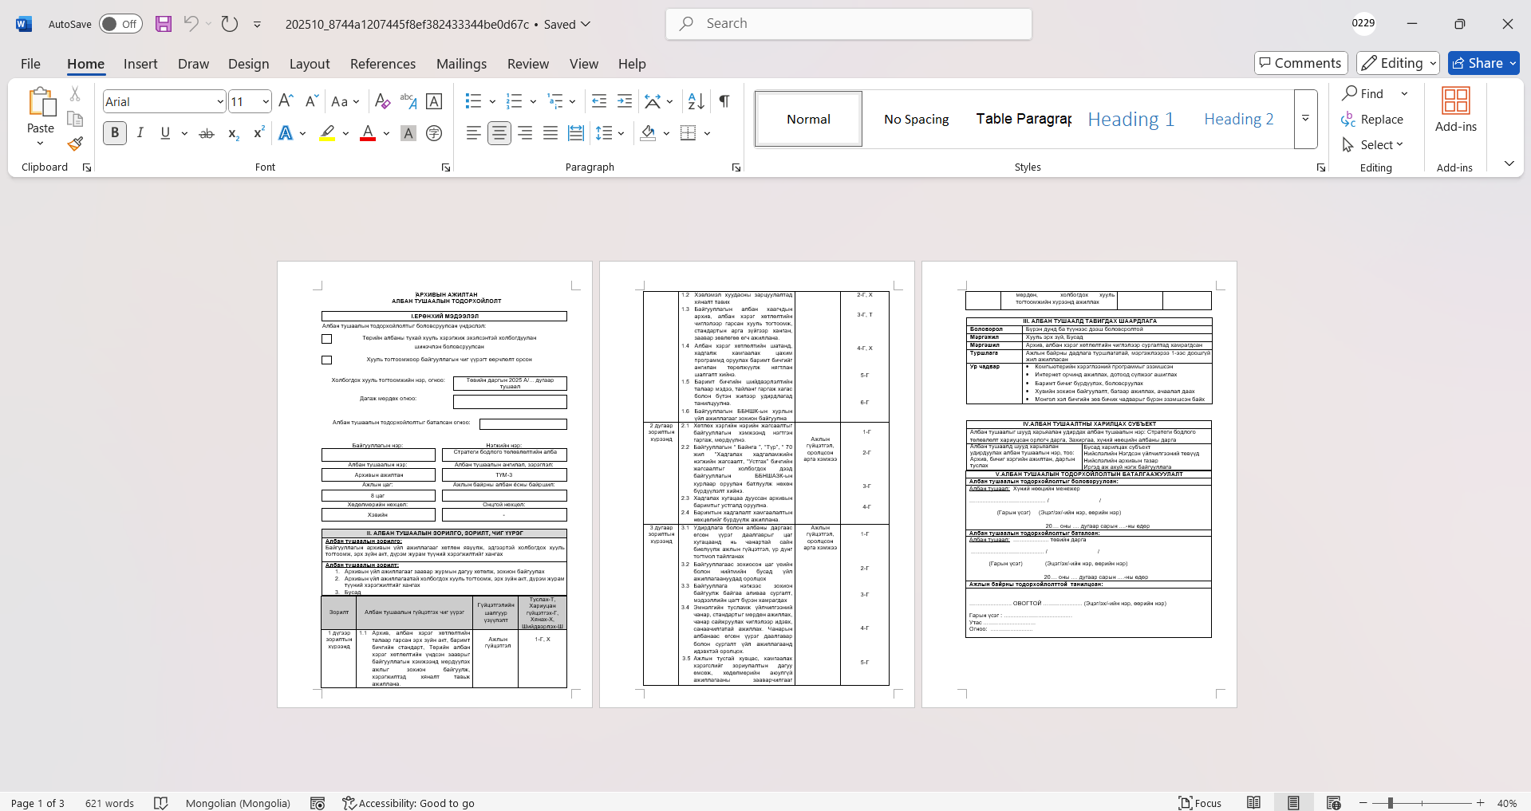
Task: Click the Comments button
Action: [x=1300, y=63]
